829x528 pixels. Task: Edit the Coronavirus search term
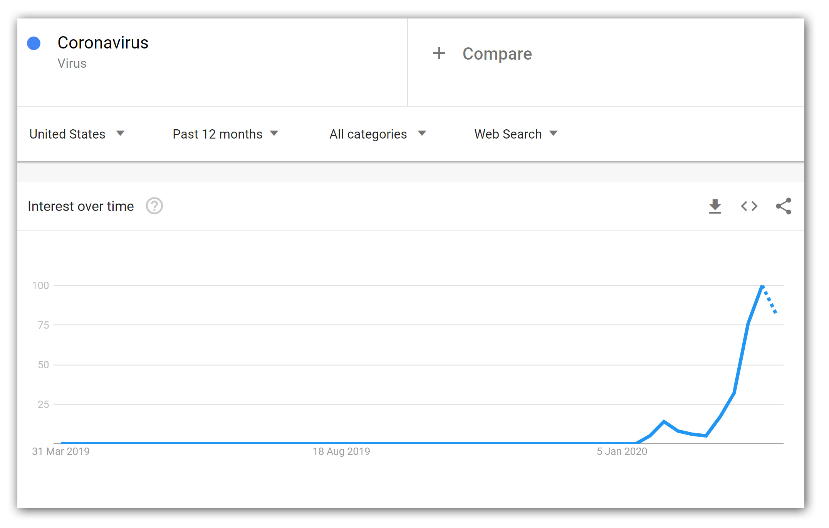click(x=103, y=42)
